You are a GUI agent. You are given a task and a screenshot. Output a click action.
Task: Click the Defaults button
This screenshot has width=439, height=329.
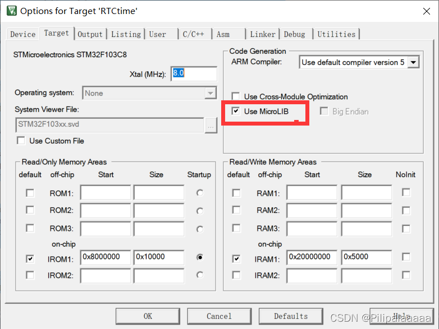coord(291,316)
